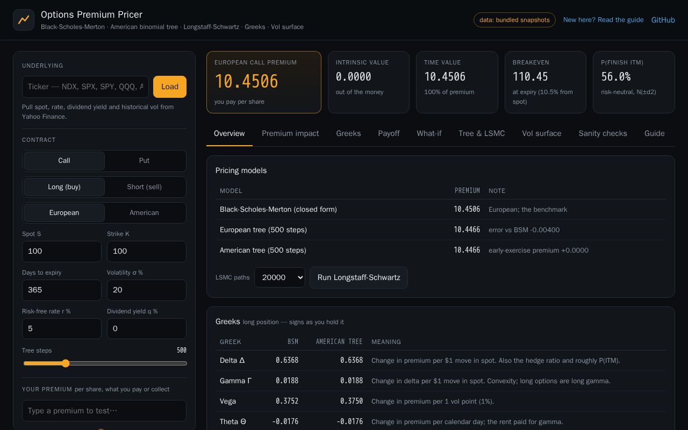Select the Black-Scholes-Merton (closed form) row
Screen dimensions: 688x430
tap(441, 210)
